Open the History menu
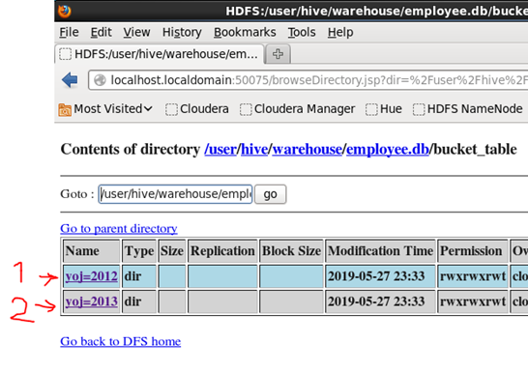Screen dimensions: 528x372 point(182,32)
